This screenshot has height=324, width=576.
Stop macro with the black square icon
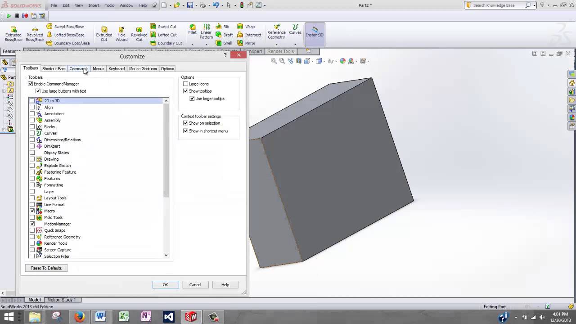[x=17, y=16]
